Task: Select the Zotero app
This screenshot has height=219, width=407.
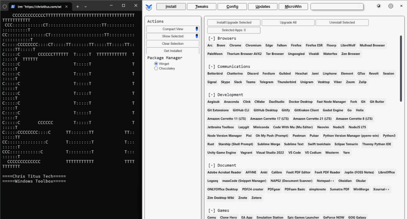Action: coord(256,198)
